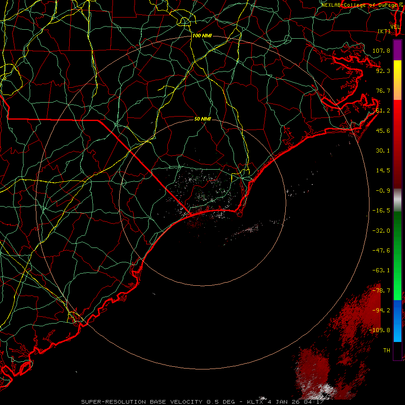This screenshot has width=405, height=405.
Task: Click the 45.6 velocity legend value
Action: pos(383,130)
